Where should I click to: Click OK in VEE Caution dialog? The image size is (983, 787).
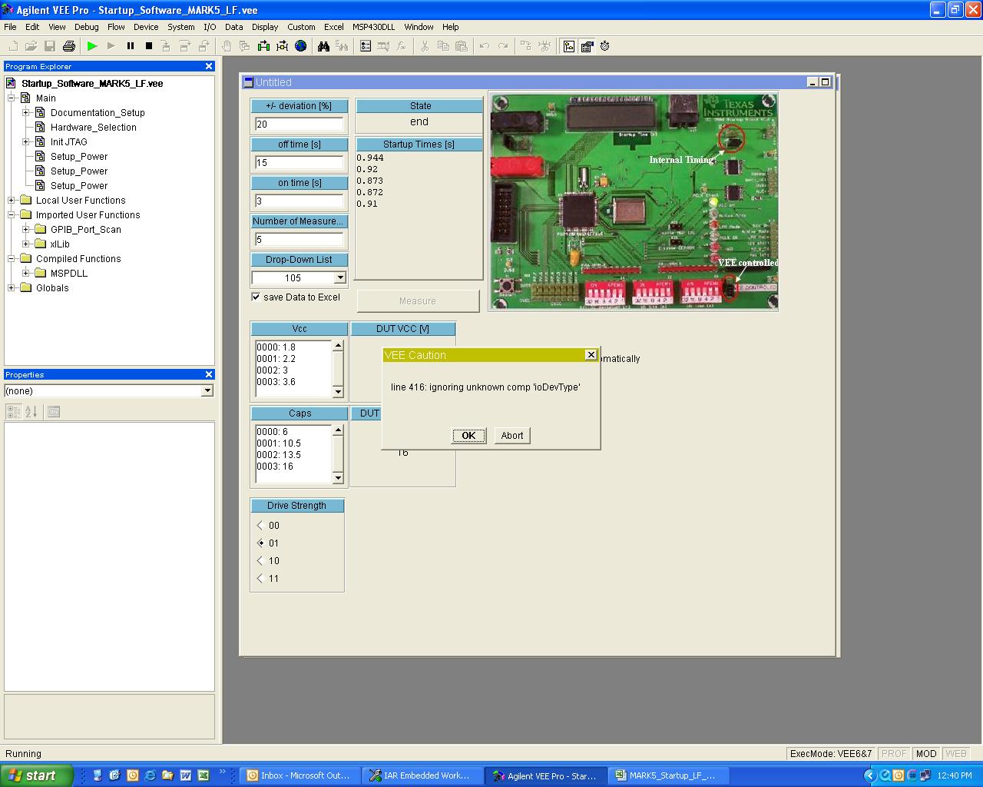click(468, 435)
